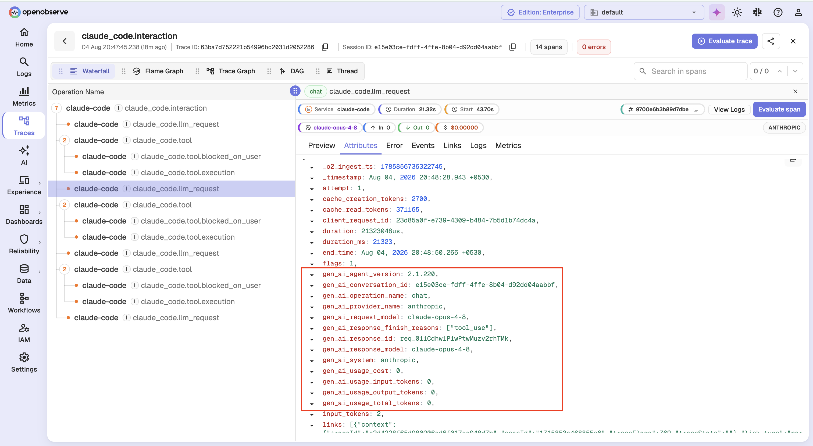Click the claude-opus-4-8 model chip
The width and height of the screenshot is (813, 446).
click(331, 127)
